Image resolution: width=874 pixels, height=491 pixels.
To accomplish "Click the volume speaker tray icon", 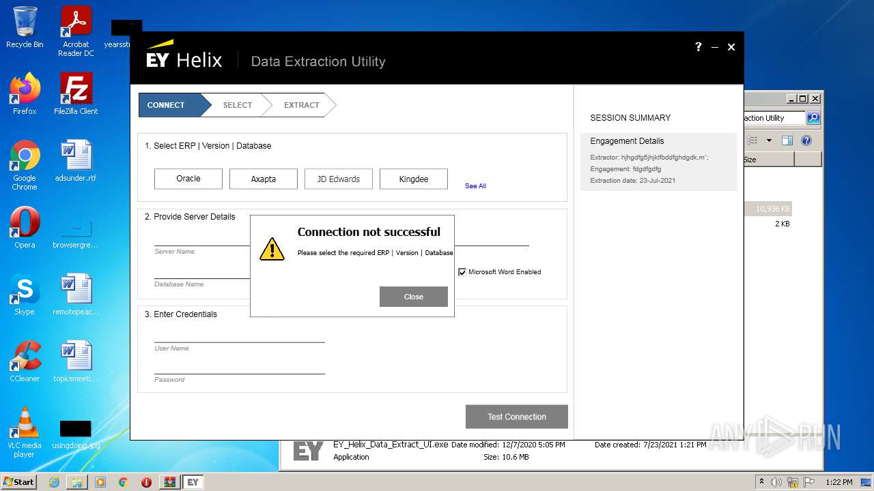I will coord(776,482).
